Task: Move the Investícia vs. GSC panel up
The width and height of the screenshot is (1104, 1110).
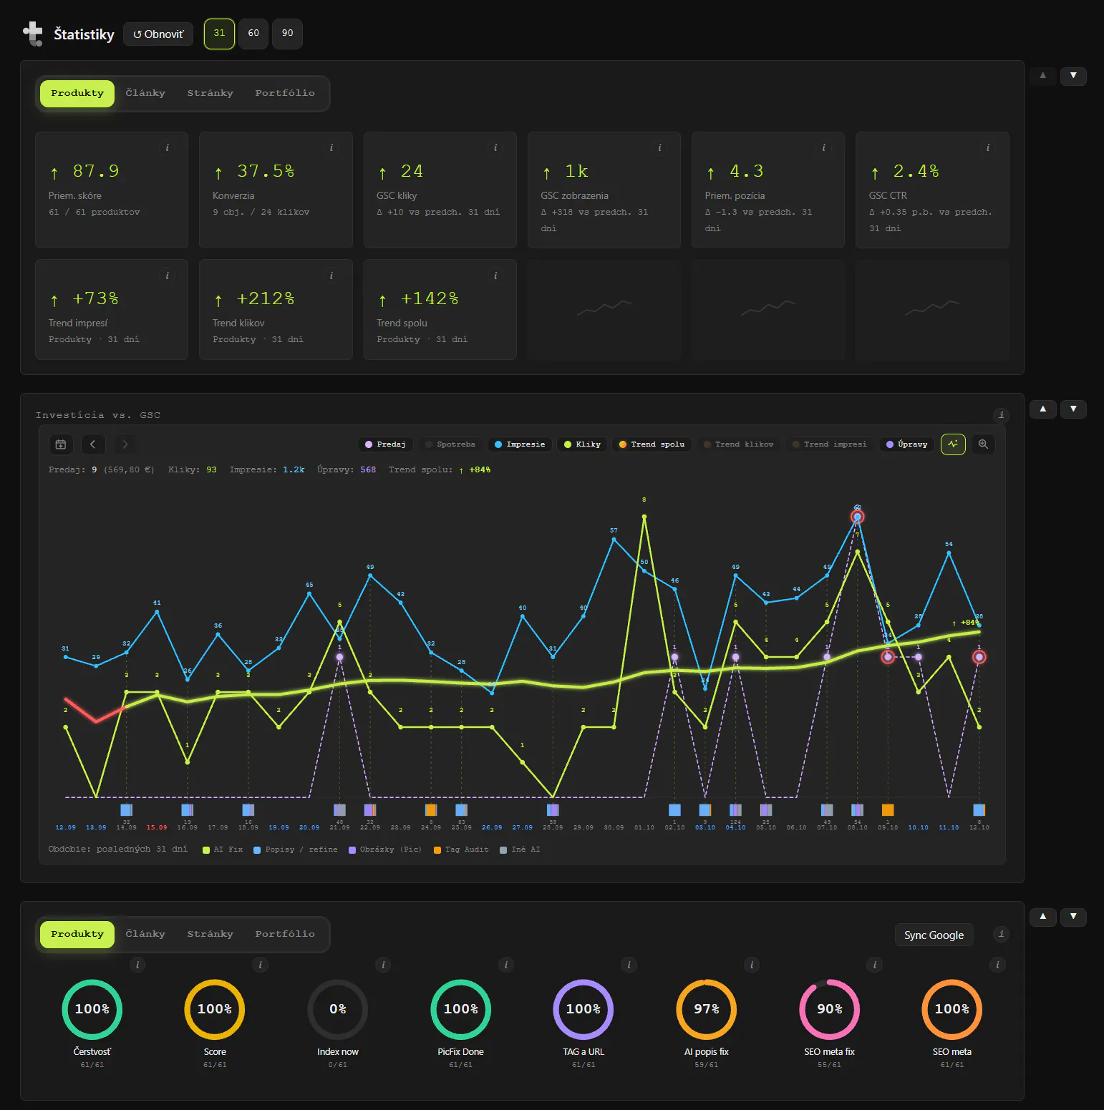Action: 1043,409
